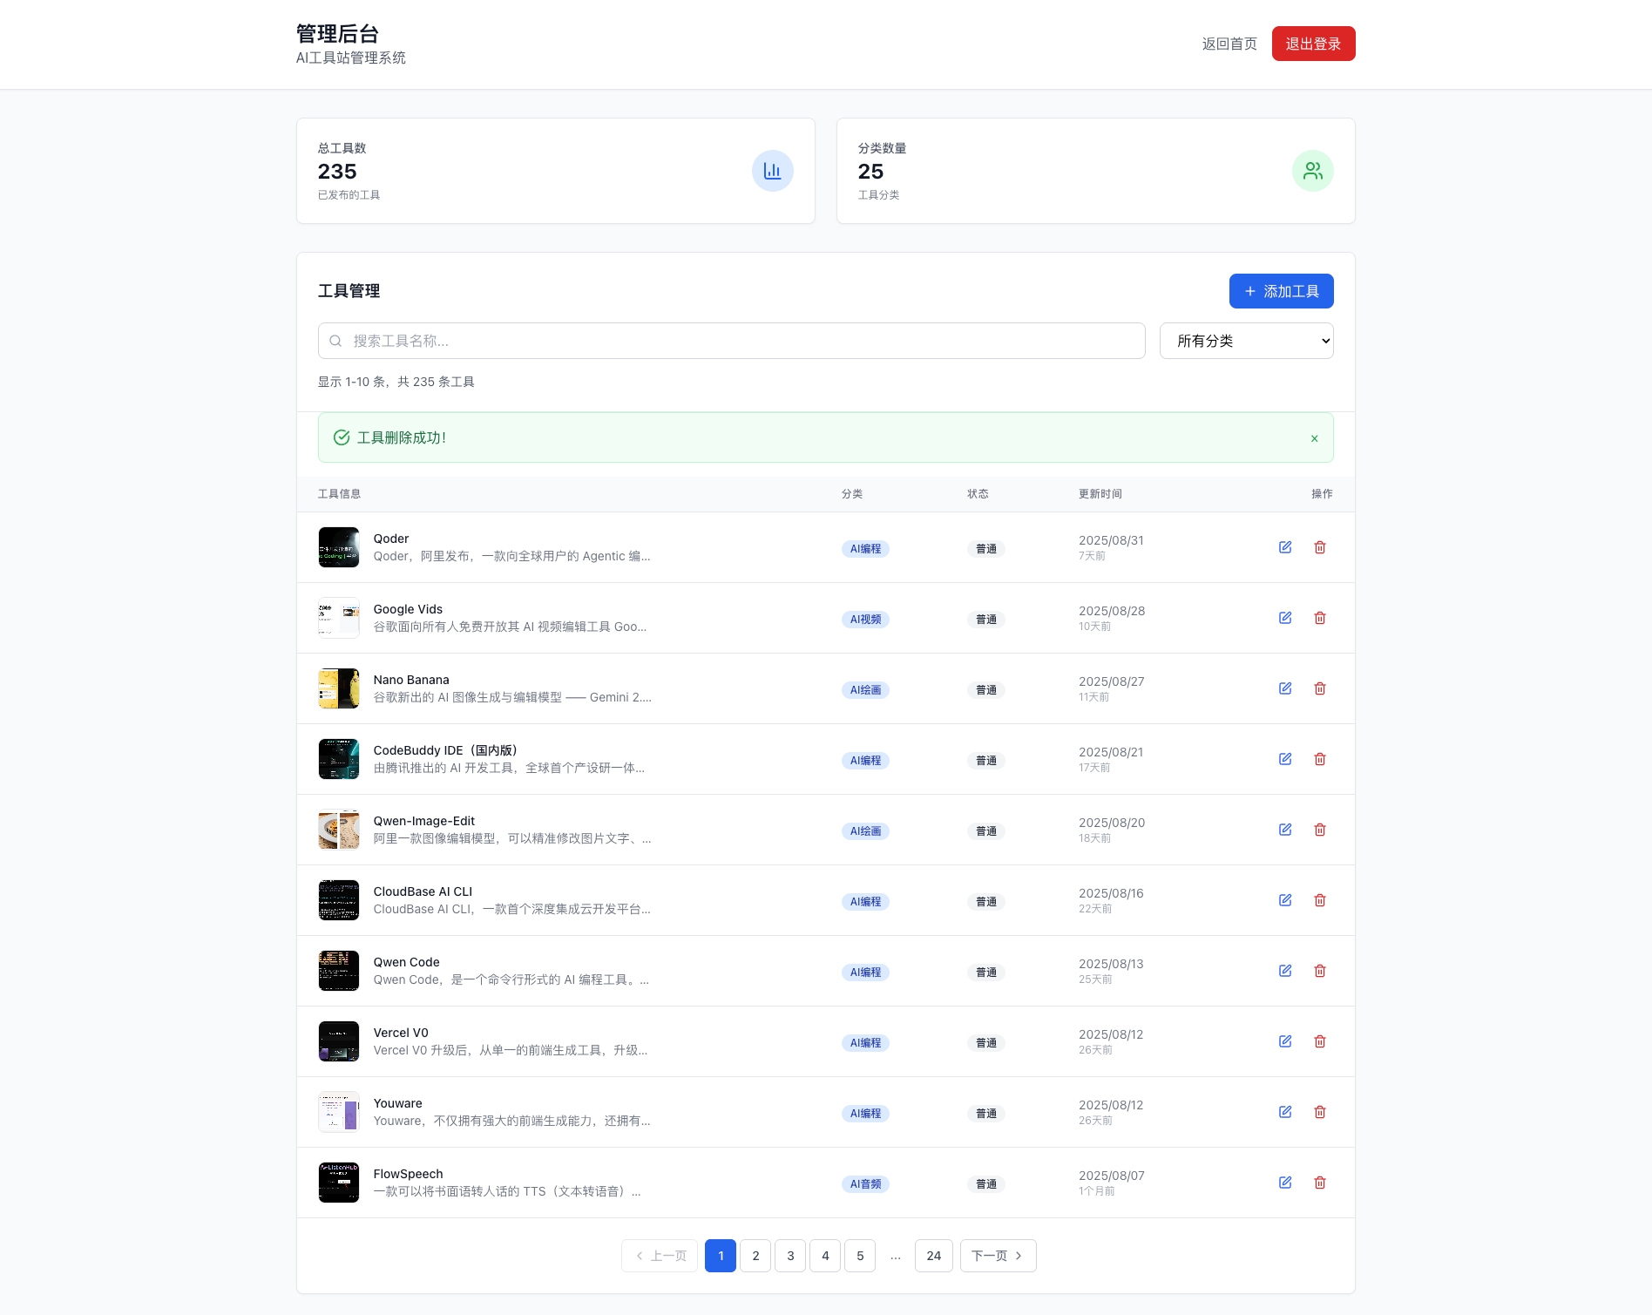Image resolution: width=1652 pixels, height=1315 pixels.
Task: Click the red 退出登录 button
Action: 1314,44
